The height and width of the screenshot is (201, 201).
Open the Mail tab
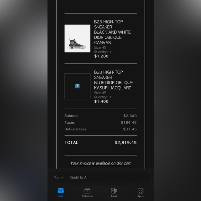click(x=61, y=193)
